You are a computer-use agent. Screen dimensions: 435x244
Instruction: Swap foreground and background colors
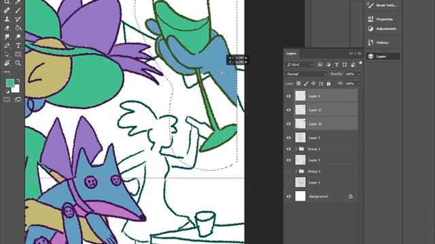[18, 81]
